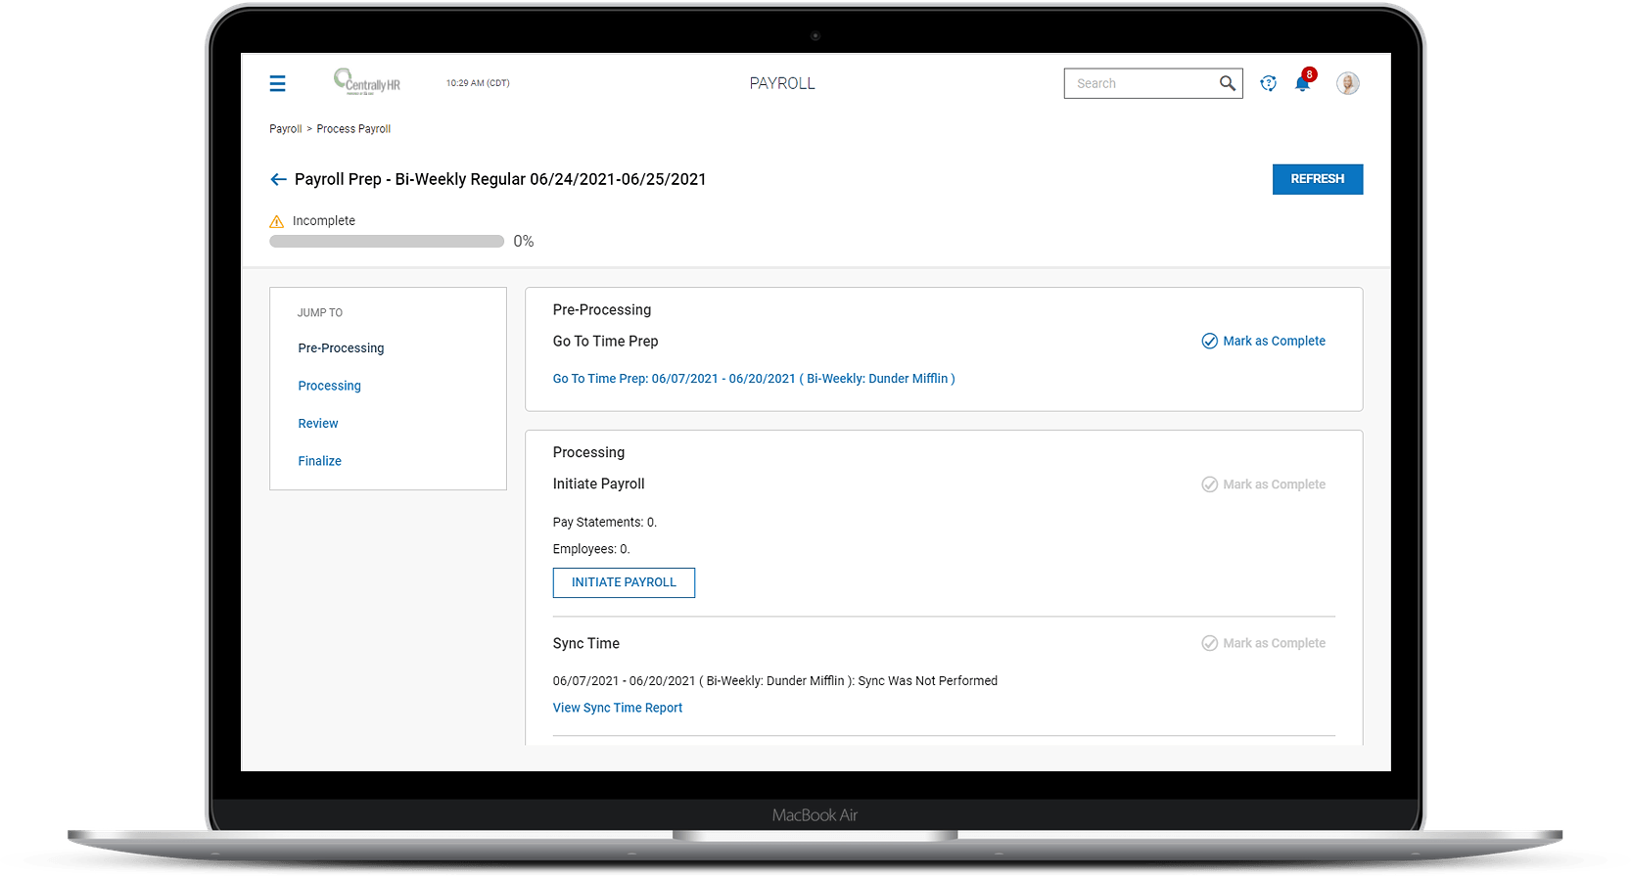Click the Incomplete status label
Viewport: 1631px width, 876px height.
coord(324,221)
